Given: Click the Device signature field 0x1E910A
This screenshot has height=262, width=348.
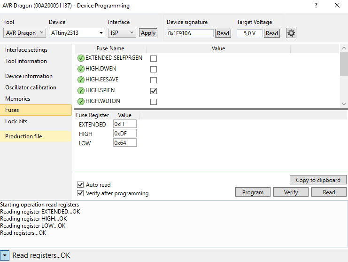Looking at the screenshot, I should [190, 33].
